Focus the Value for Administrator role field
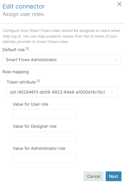 pyautogui.click(x=44, y=158)
